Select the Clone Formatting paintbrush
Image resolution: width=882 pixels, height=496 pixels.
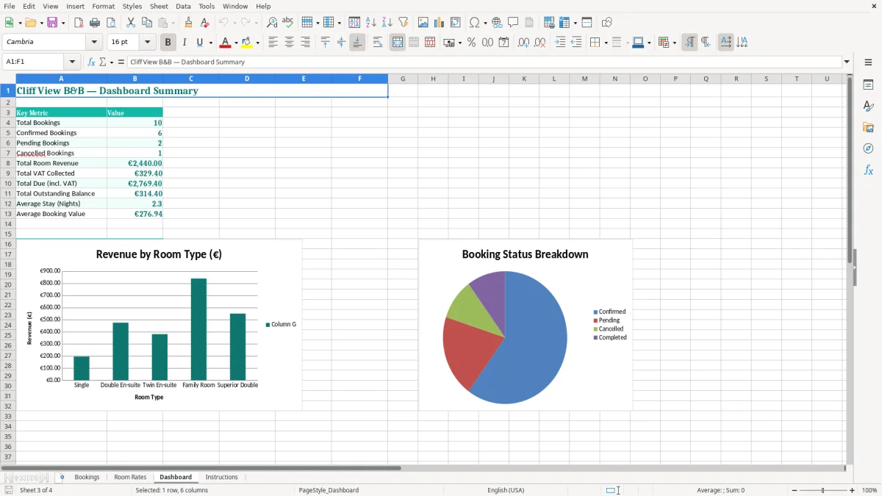(x=189, y=23)
